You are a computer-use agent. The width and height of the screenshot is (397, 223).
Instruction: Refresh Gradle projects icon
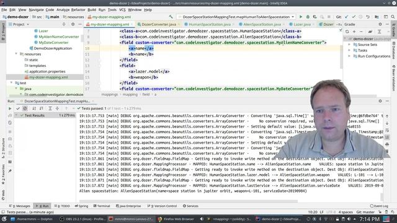pyautogui.click(x=347, y=32)
